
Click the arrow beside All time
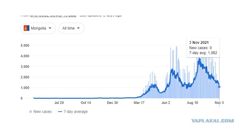(78, 28)
